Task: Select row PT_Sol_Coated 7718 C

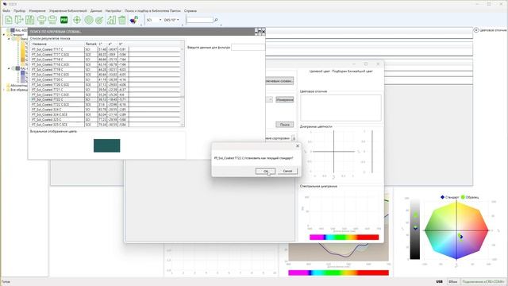Action: tap(106, 60)
